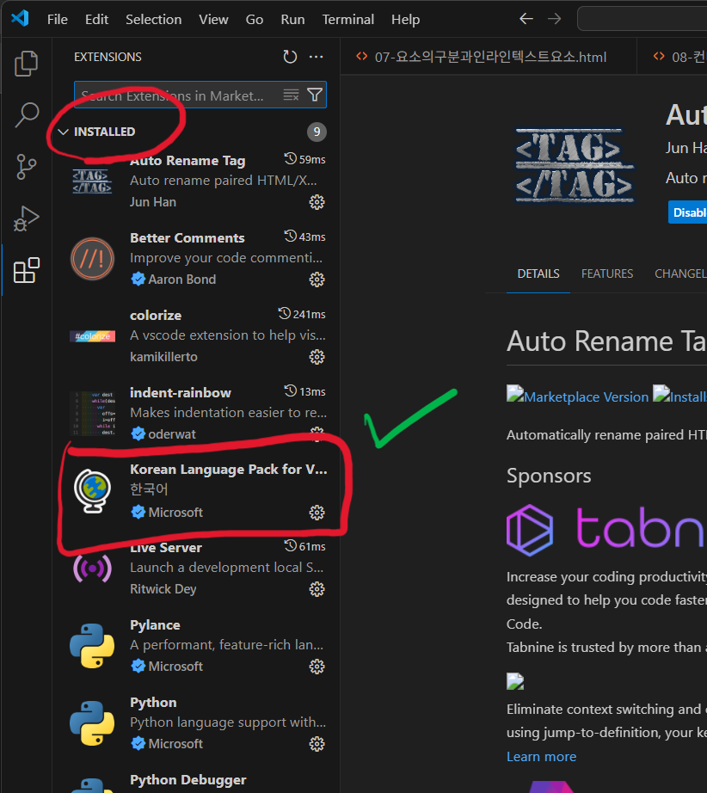Click the Better Comments extension icon

[x=92, y=259]
